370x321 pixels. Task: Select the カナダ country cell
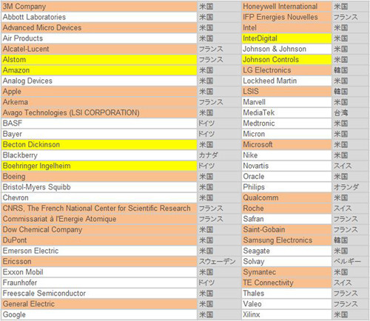click(x=219, y=155)
